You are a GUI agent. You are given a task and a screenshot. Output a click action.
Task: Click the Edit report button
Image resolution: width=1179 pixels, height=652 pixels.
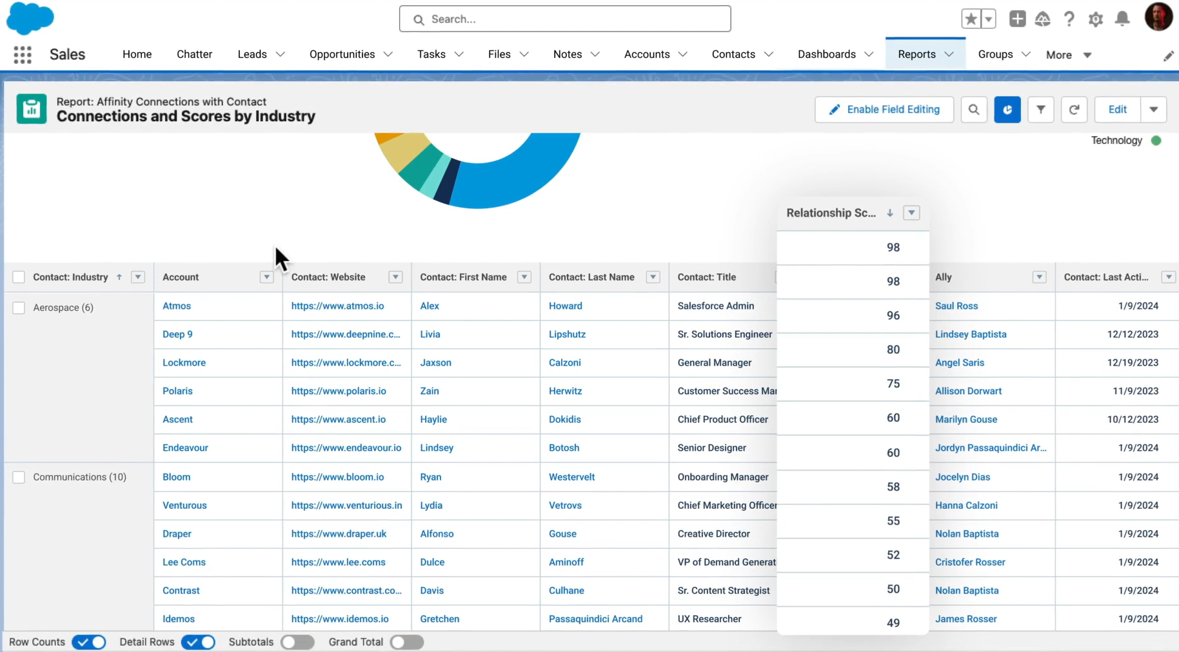tap(1118, 110)
